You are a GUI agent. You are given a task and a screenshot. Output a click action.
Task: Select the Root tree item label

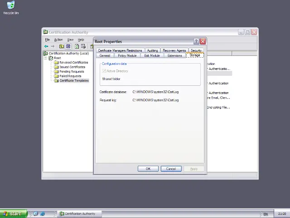click(x=58, y=58)
